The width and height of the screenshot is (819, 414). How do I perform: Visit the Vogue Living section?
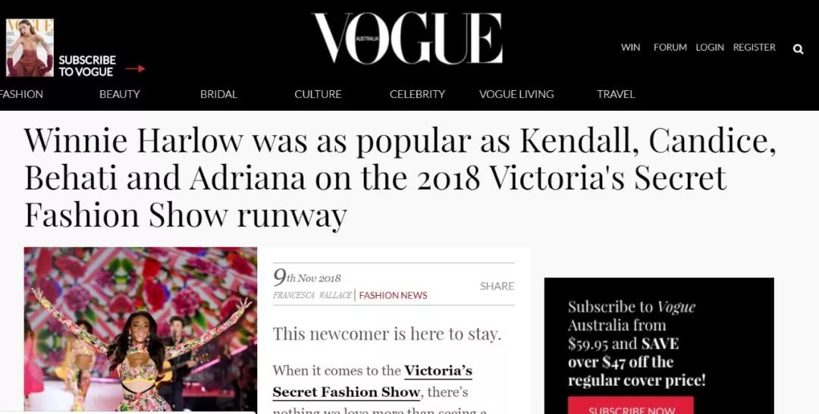click(x=516, y=94)
